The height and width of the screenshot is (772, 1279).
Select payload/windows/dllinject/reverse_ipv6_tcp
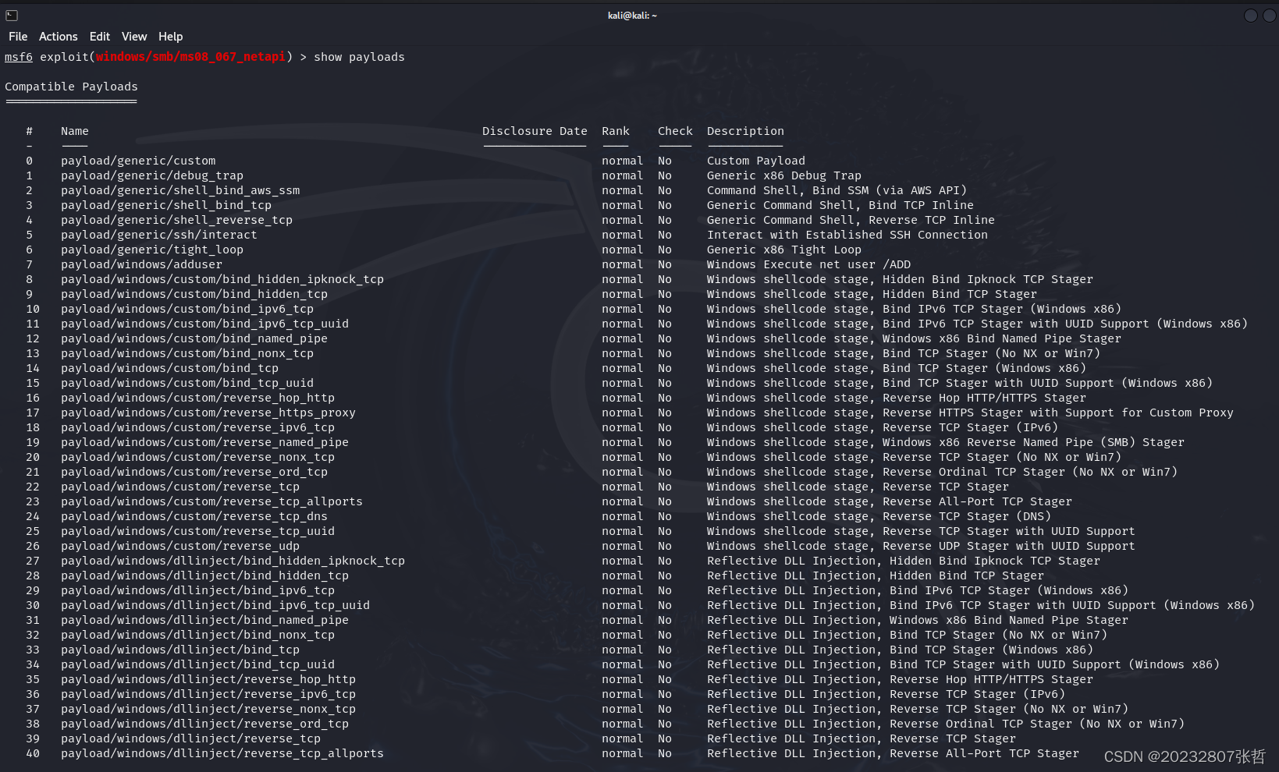(x=208, y=694)
